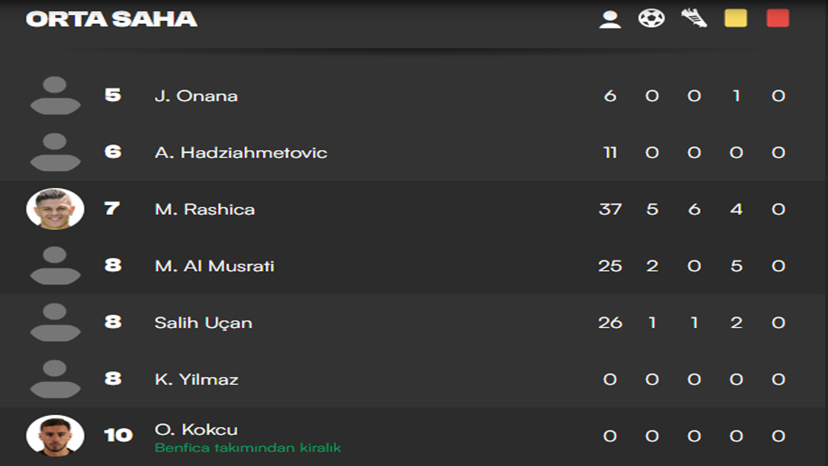This screenshot has width=828, height=466.
Task: Open Salih Uçan's player page
Action: pos(203,322)
